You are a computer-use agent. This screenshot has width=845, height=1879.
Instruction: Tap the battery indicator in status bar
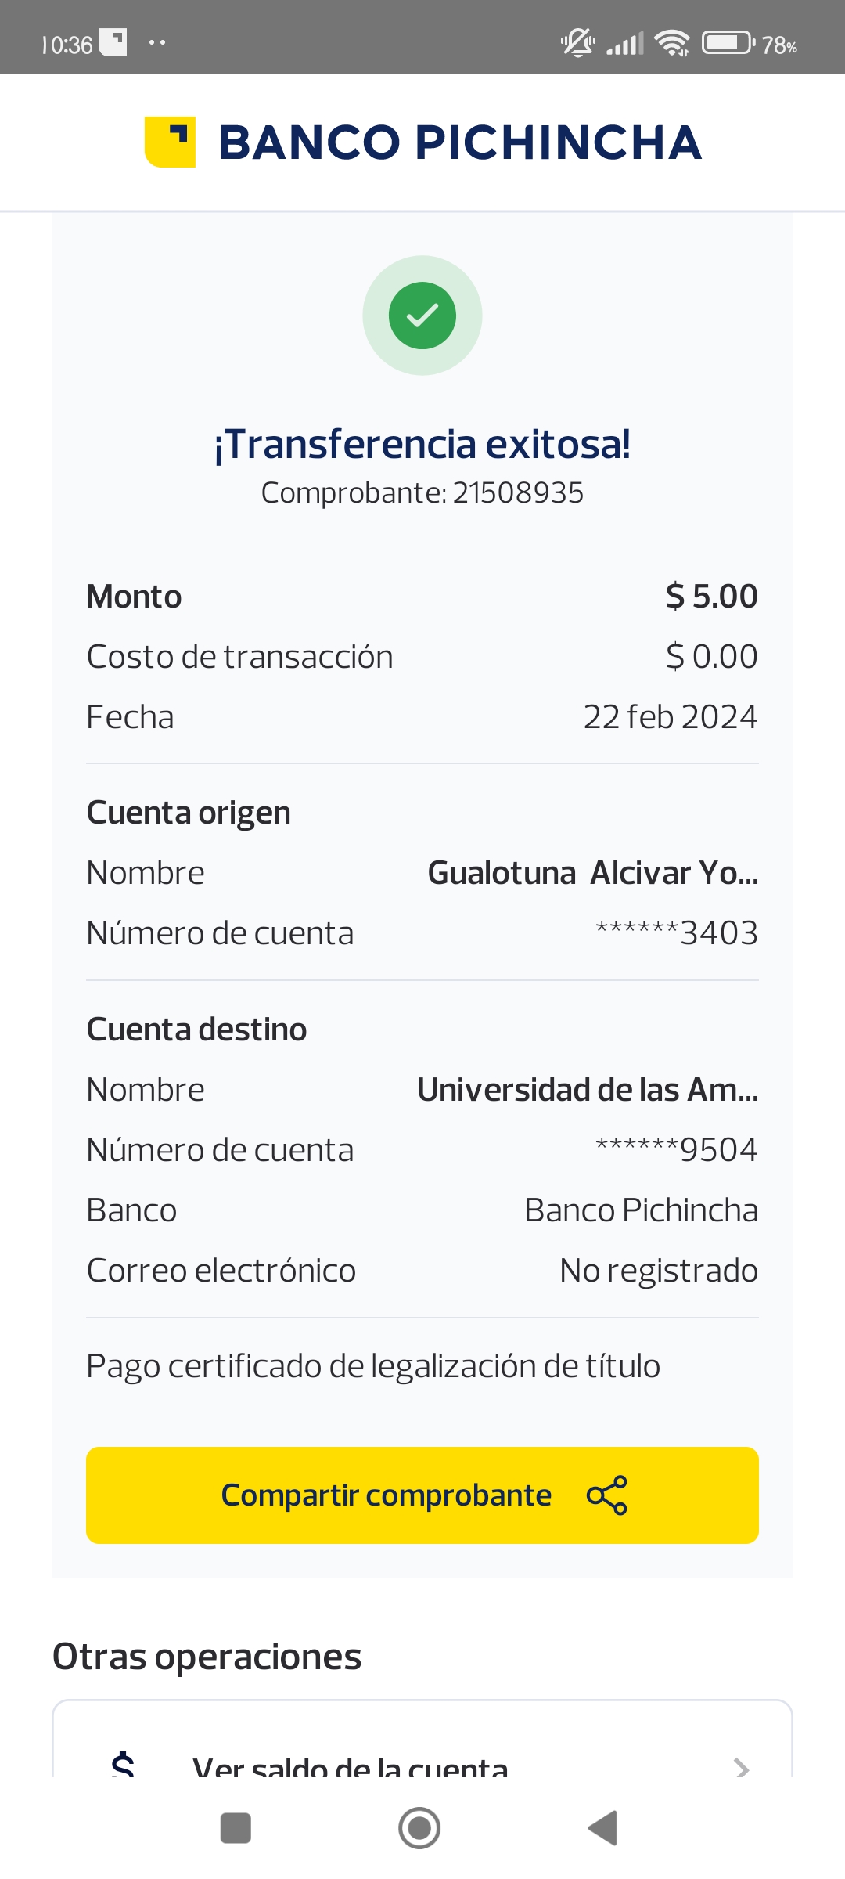728,43
